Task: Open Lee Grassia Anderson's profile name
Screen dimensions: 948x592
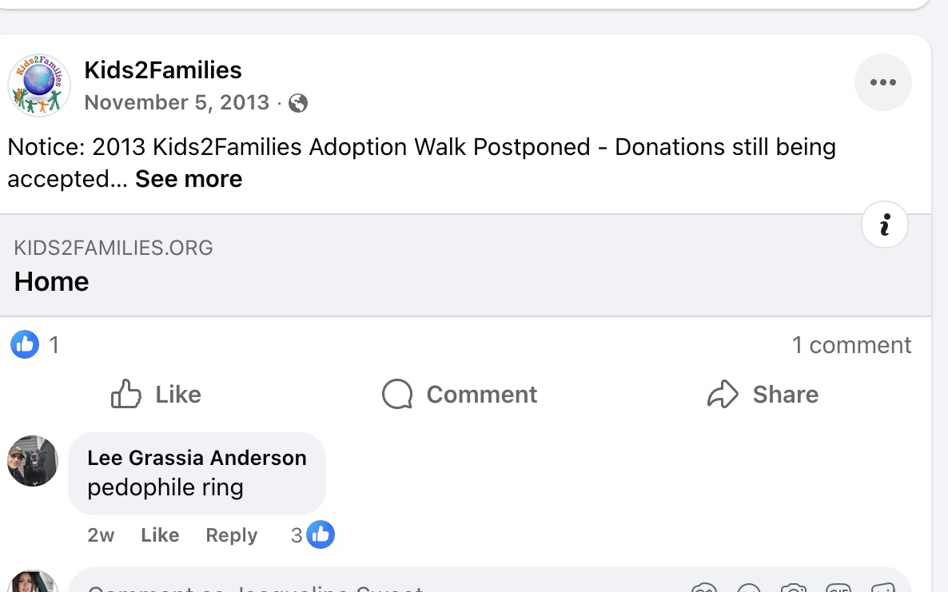Action: click(197, 458)
